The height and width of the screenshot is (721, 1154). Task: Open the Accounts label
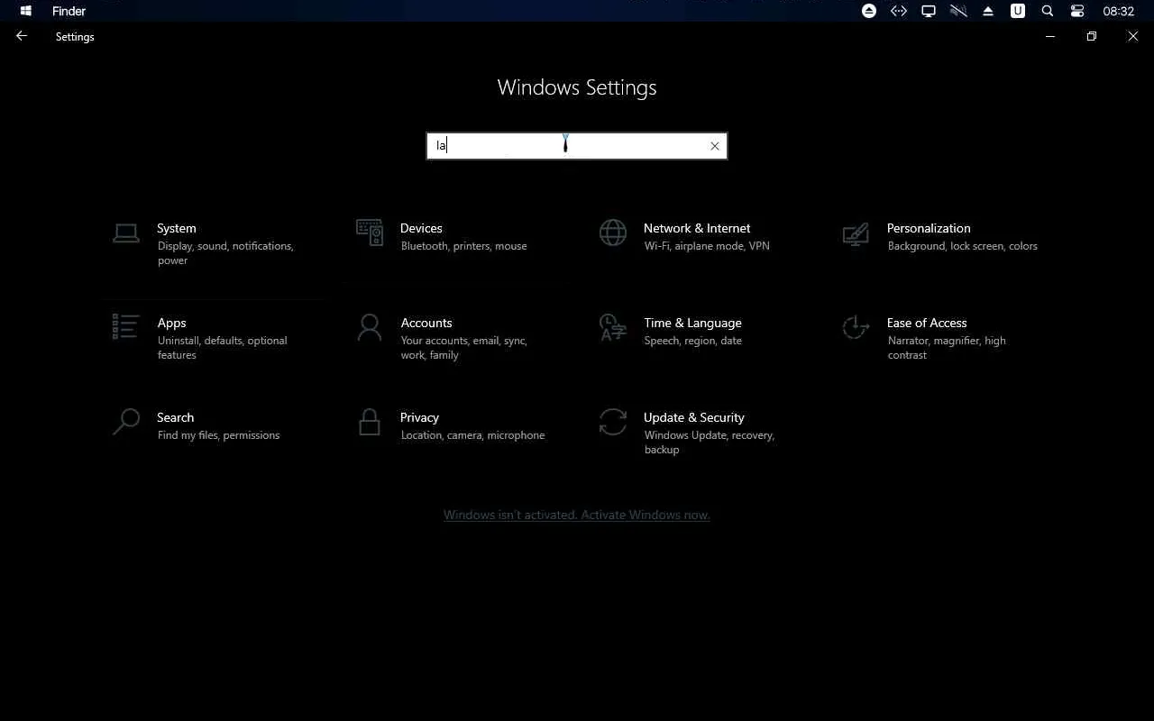click(x=426, y=323)
